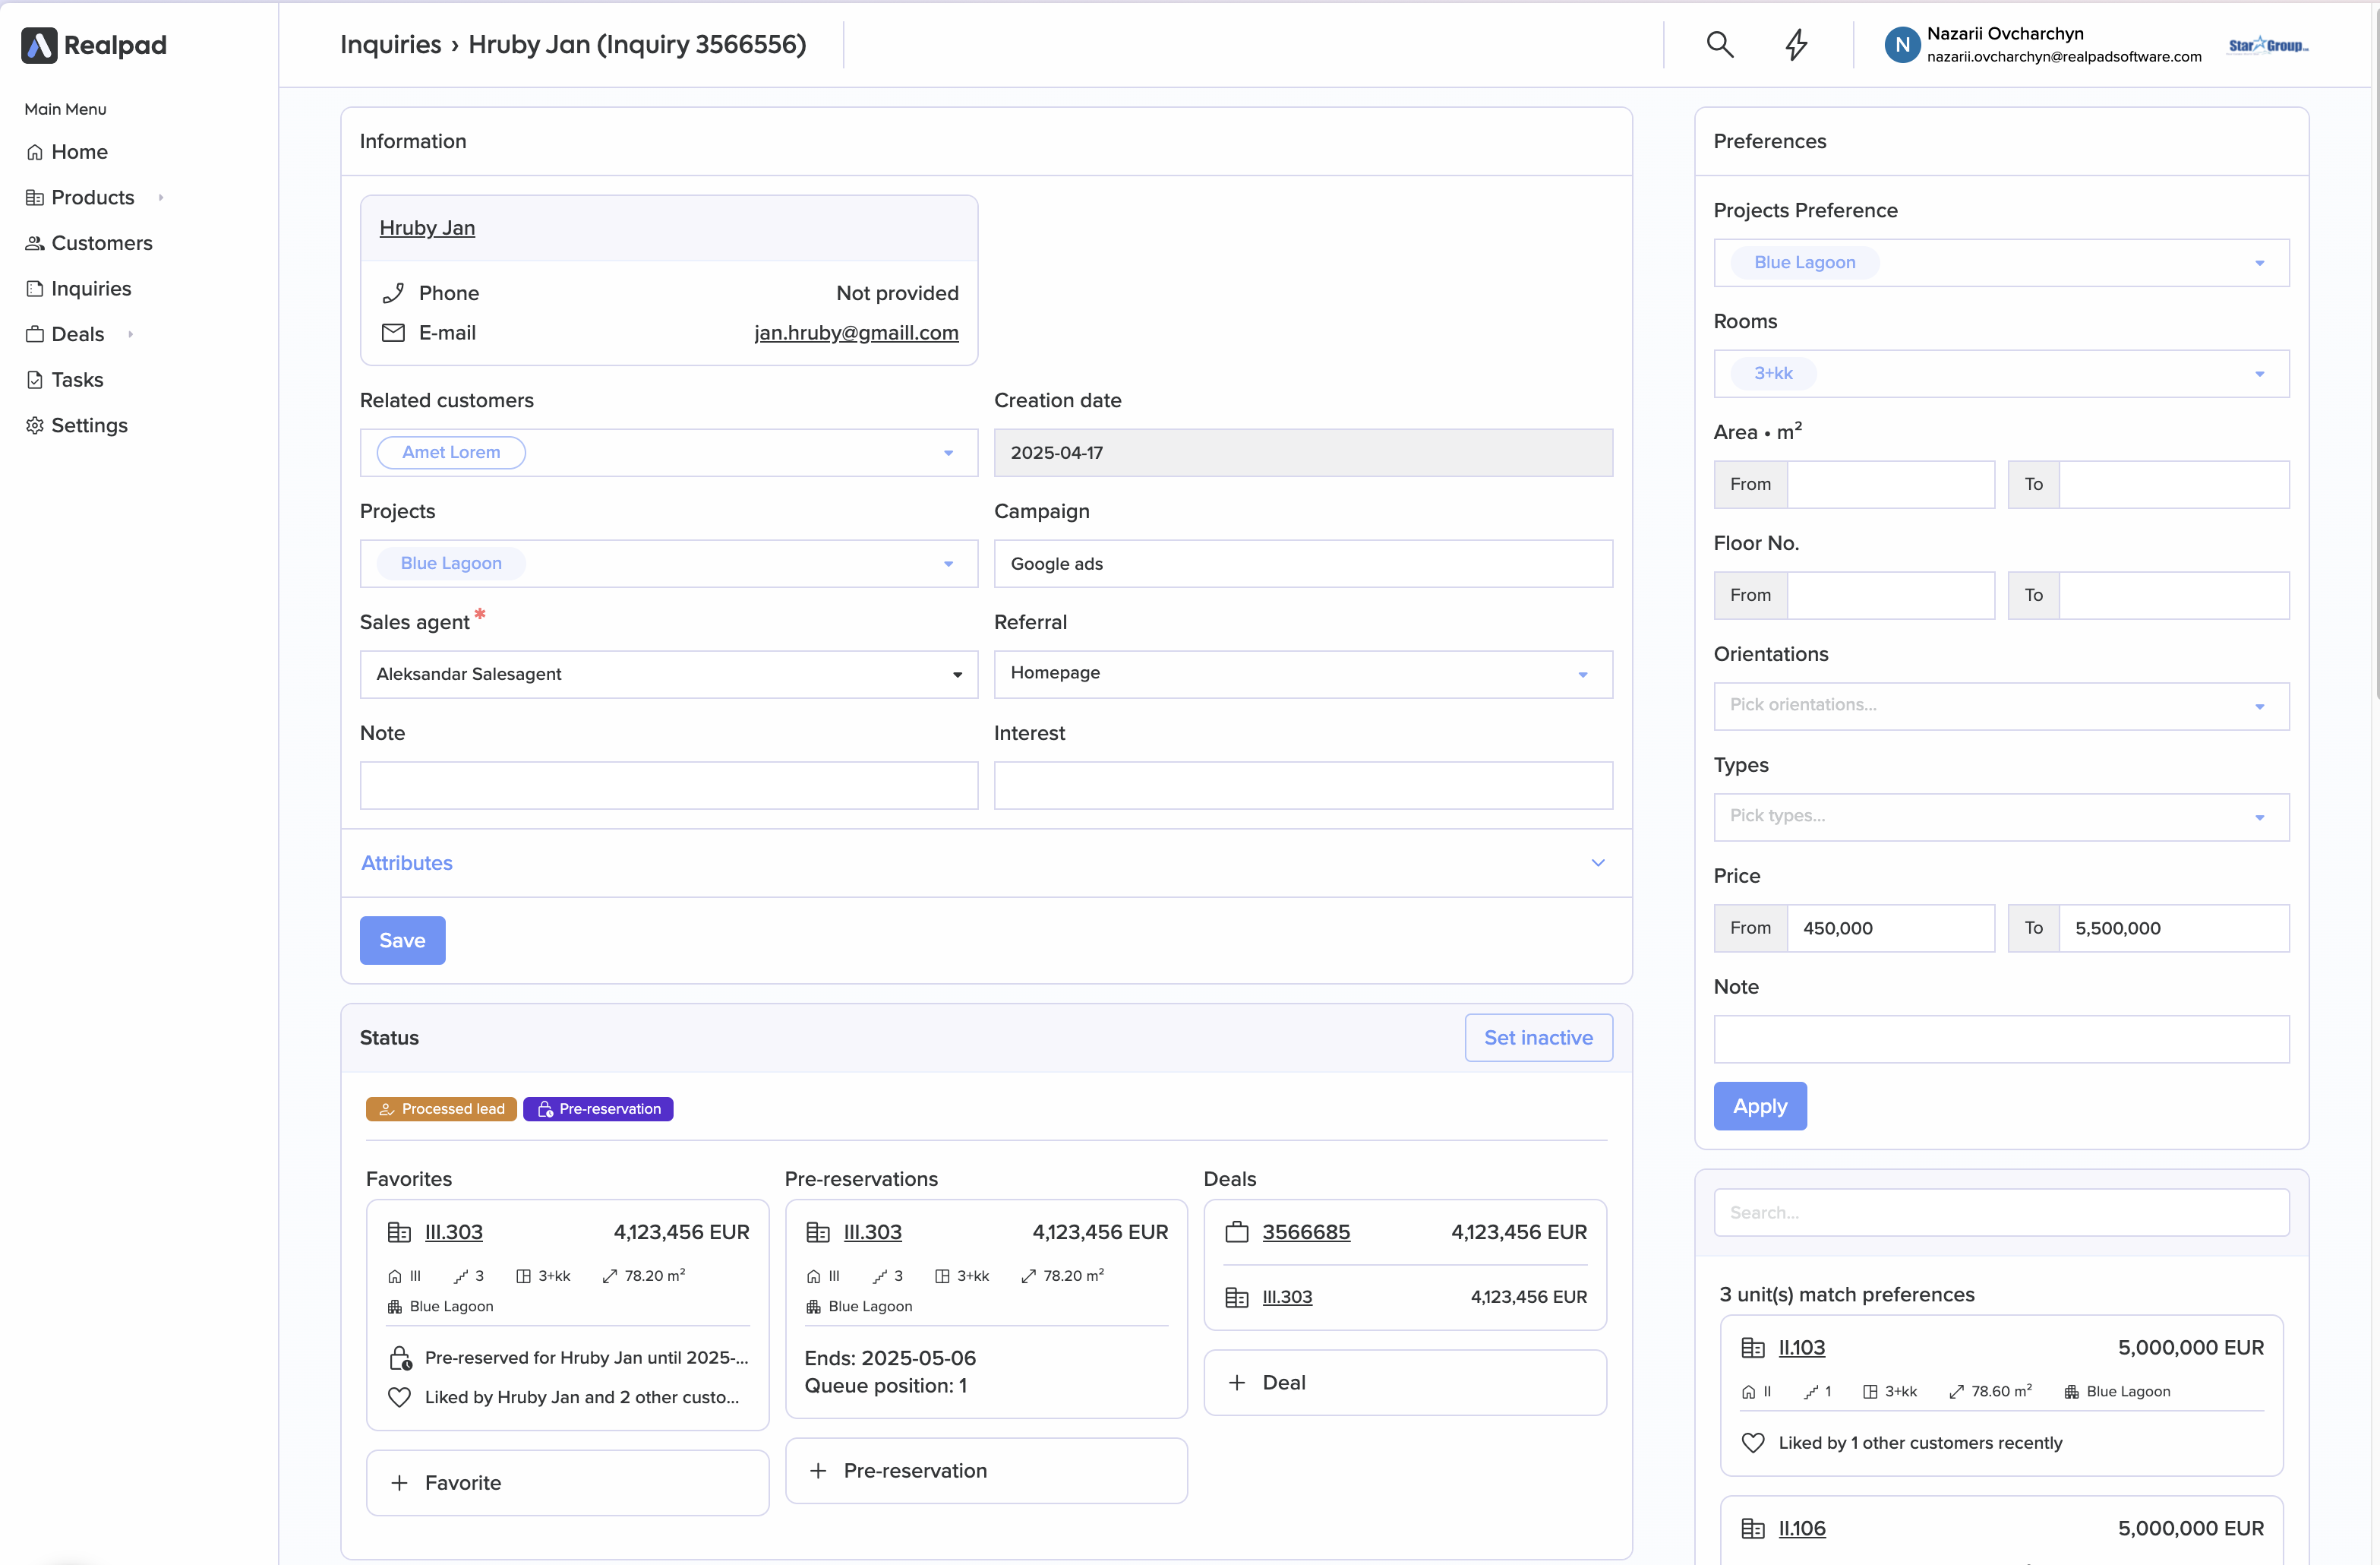Click the lightning bolt quick actions icon
The image size is (2380, 1565).
pos(1797,44)
